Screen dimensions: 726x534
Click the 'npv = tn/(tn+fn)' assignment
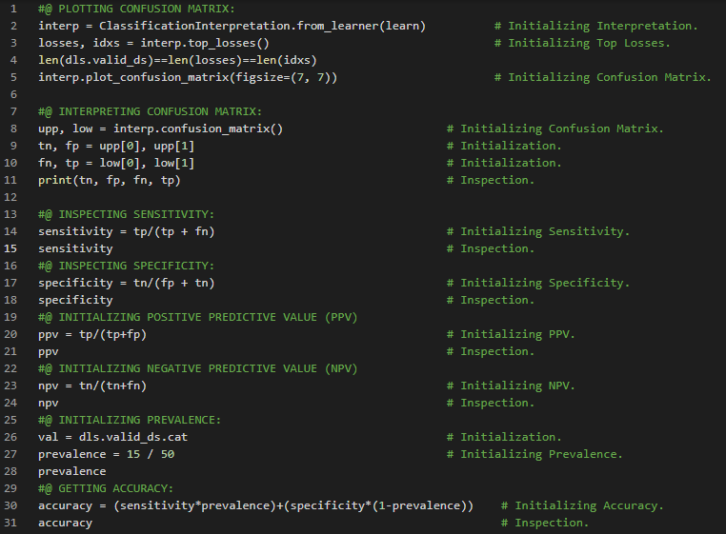tap(92, 386)
